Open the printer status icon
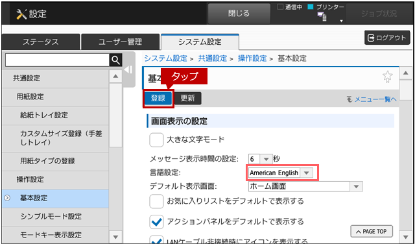The width and height of the screenshot is (415, 244). [322, 17]
